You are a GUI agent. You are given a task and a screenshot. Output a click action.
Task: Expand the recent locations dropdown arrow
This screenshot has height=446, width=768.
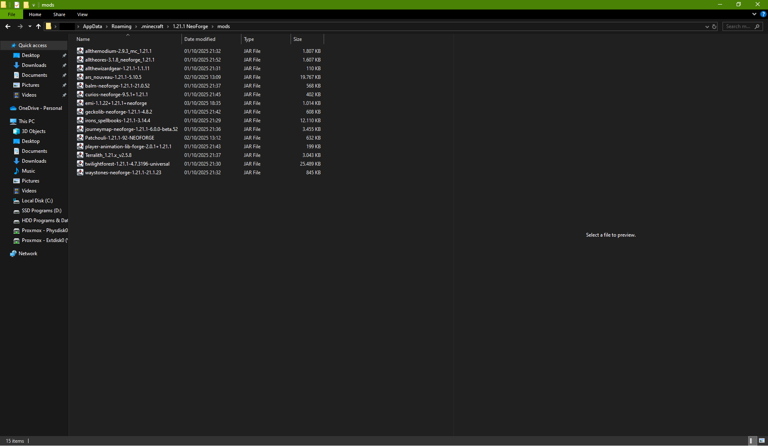tap(30, 26)
